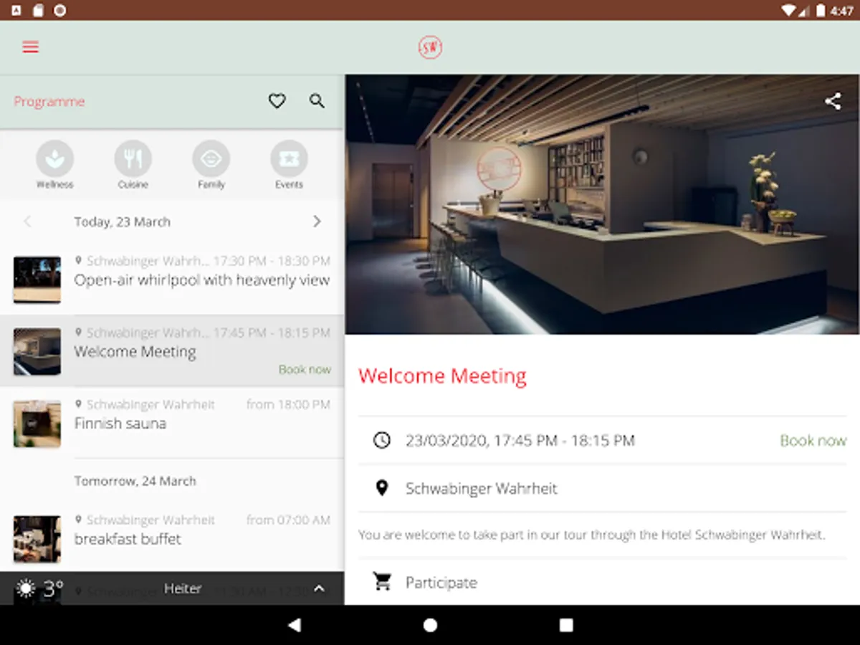Image resolution: width=860 pixels, height=645 pixels.
Task: Click the clock icon by event time
Action: pos(382,440)
